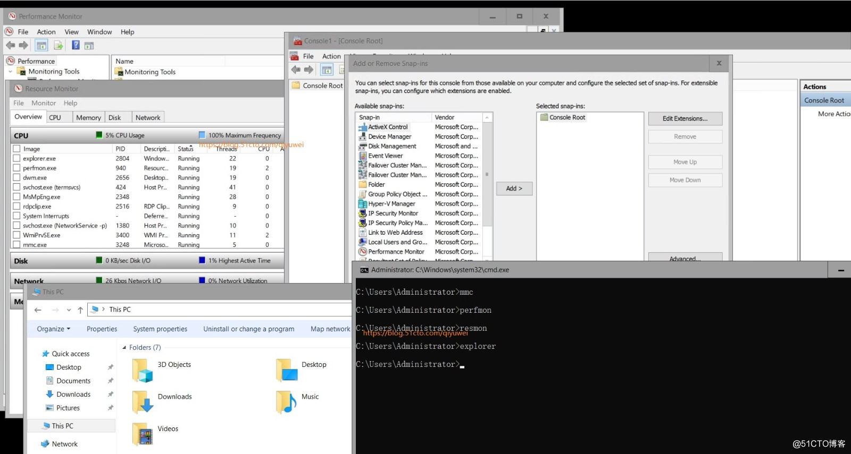
Task: Click Up arrow in This PC explorer
Action: [x=80, y=310]
